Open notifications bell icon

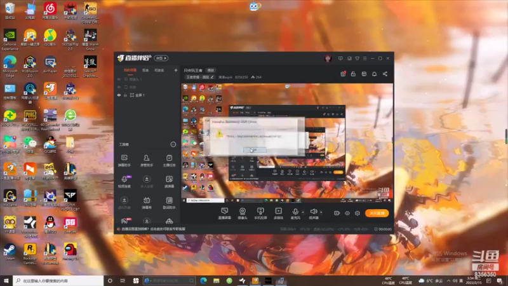pyautogui.click(x=374, y=74)
